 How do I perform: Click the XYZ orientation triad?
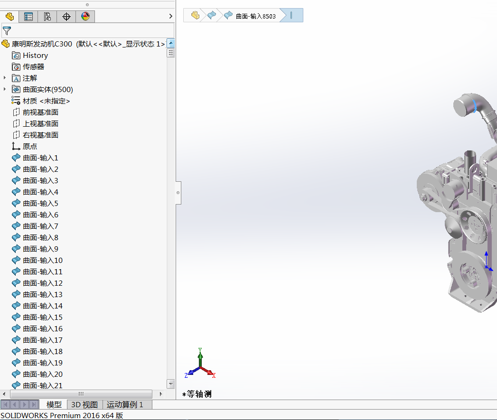(x=200, y=364)
